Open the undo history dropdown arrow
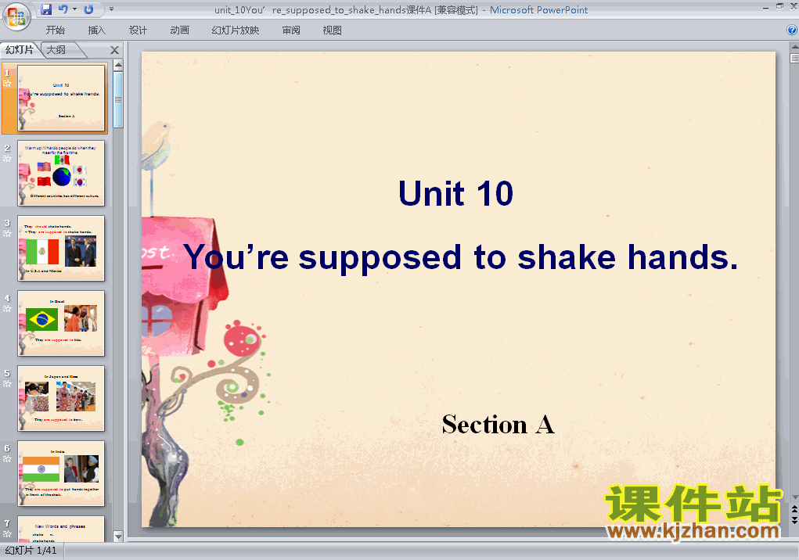Screen dimensions: 799x560 74,9
